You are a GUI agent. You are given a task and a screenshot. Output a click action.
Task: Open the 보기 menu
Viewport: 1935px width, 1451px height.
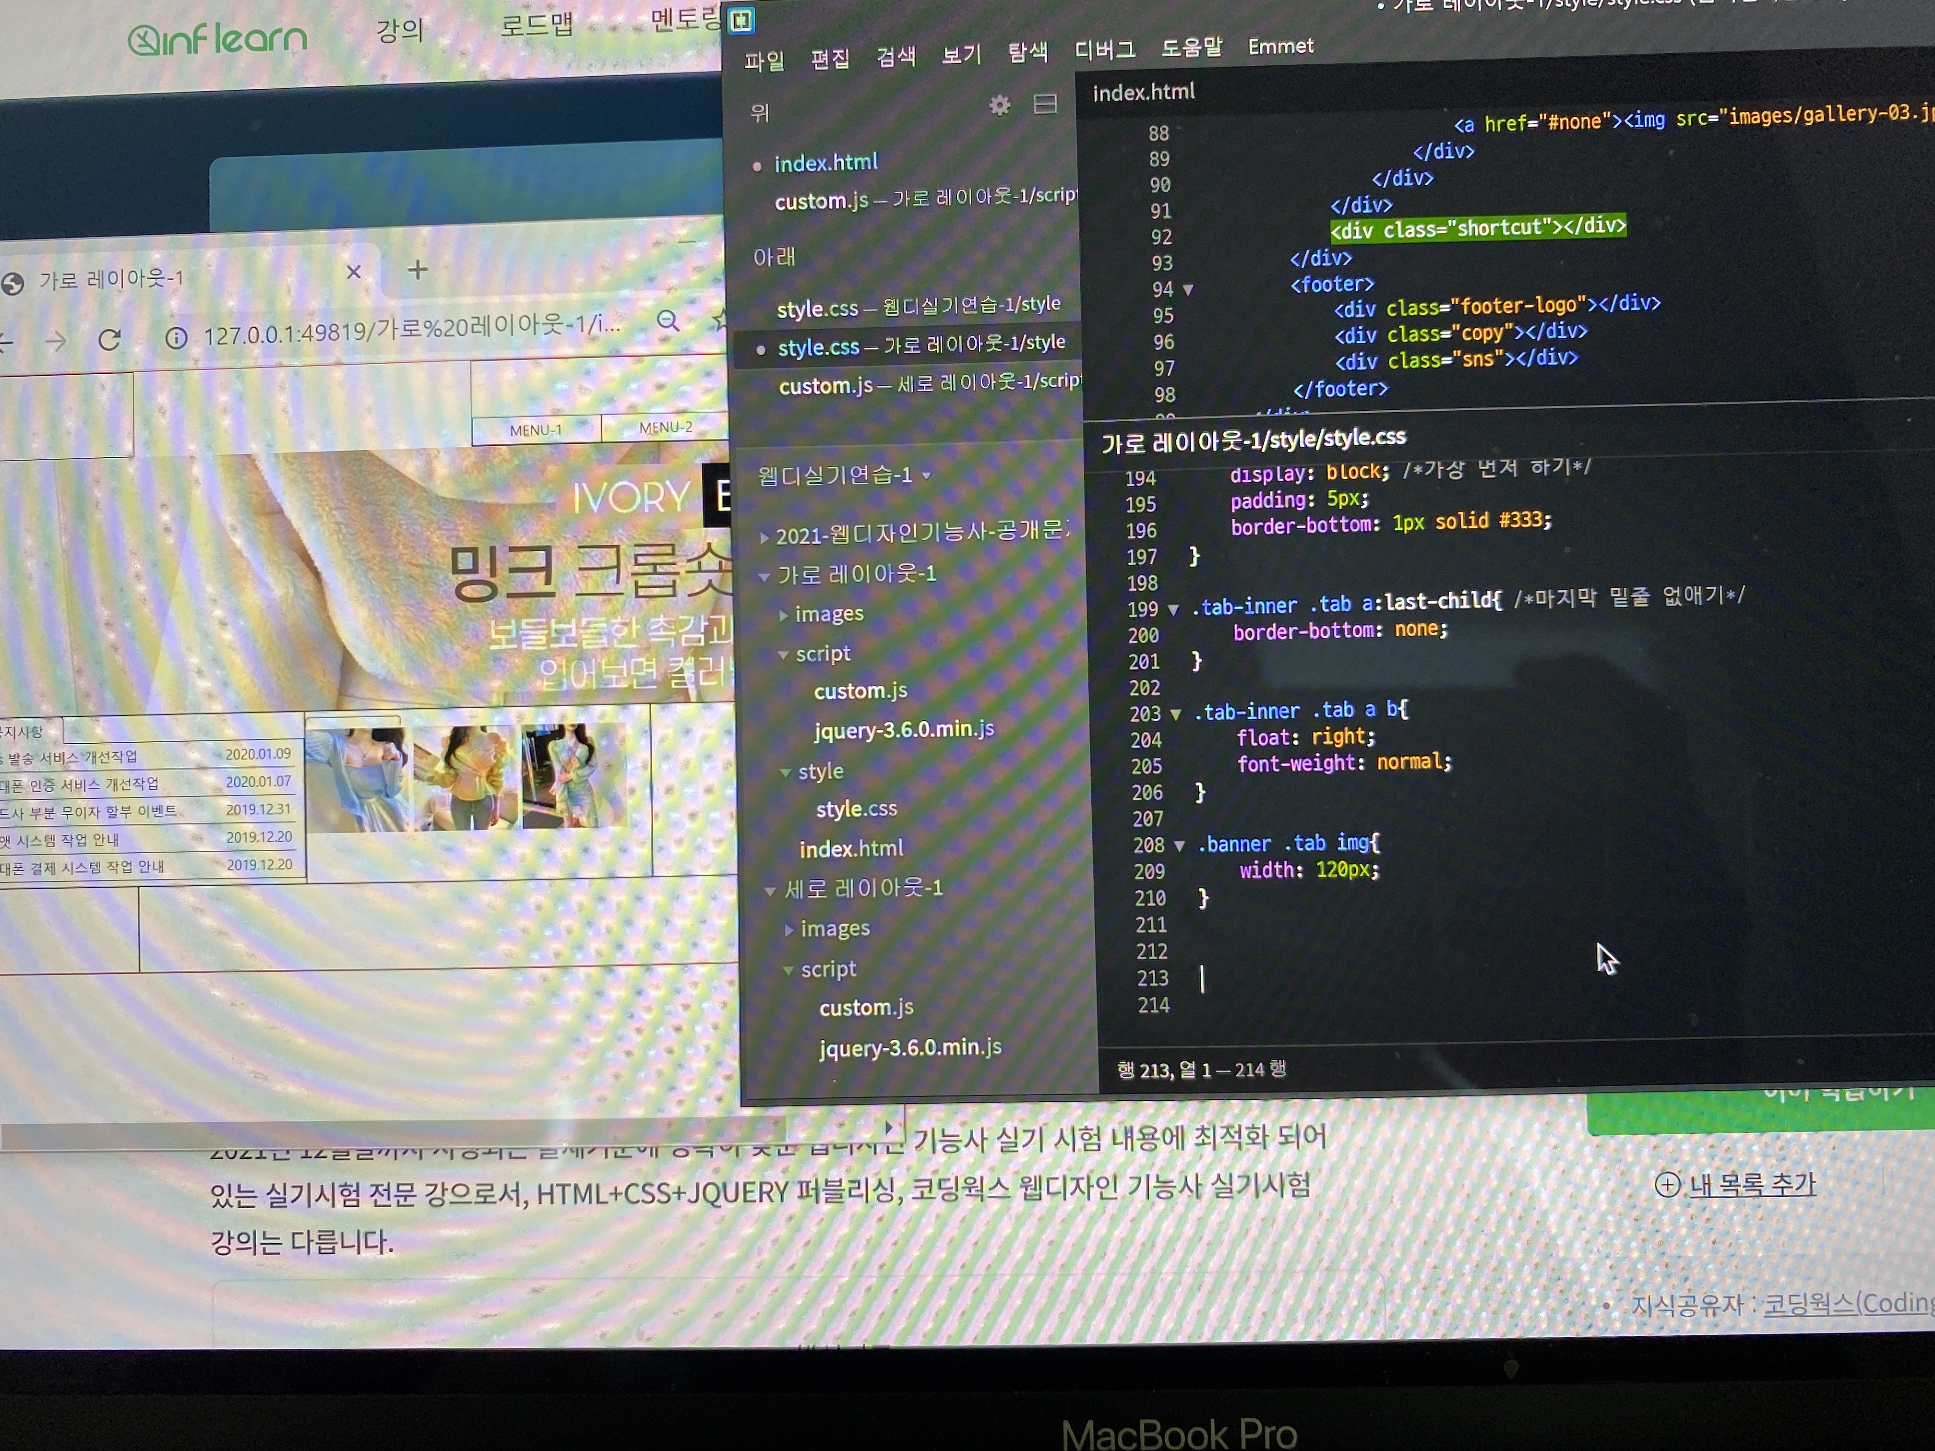[961, 54]
